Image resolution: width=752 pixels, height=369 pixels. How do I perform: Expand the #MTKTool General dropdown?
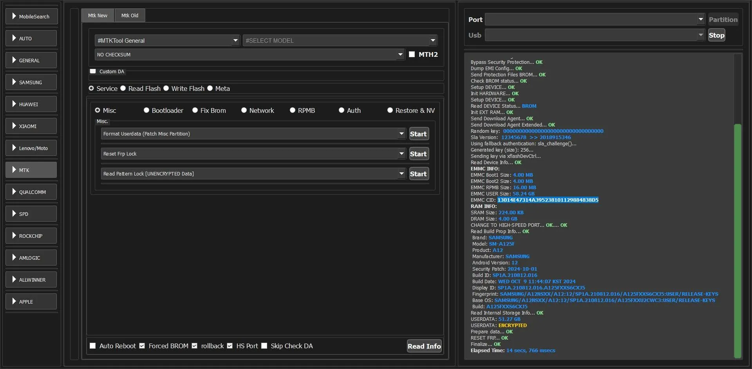[167, 40]
